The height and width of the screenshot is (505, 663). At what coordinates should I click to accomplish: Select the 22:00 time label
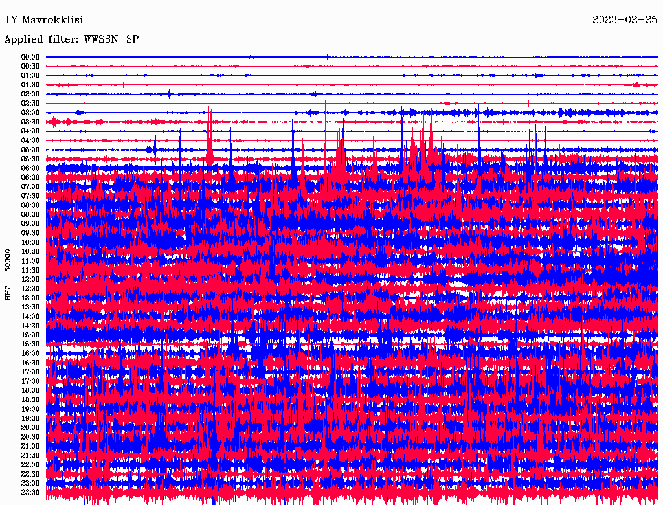pos(30,465)
